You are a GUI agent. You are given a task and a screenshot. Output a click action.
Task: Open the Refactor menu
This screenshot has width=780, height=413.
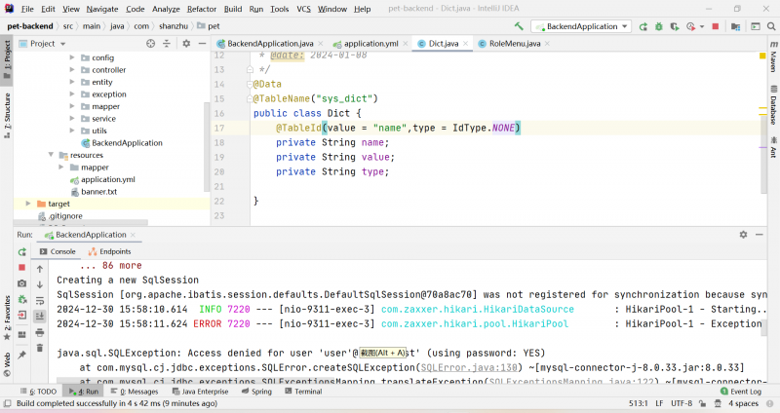(202, 9)
